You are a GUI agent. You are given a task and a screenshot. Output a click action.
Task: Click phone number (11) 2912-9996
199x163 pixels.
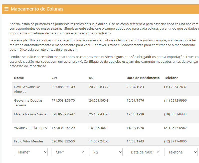(x=175, y=101)
